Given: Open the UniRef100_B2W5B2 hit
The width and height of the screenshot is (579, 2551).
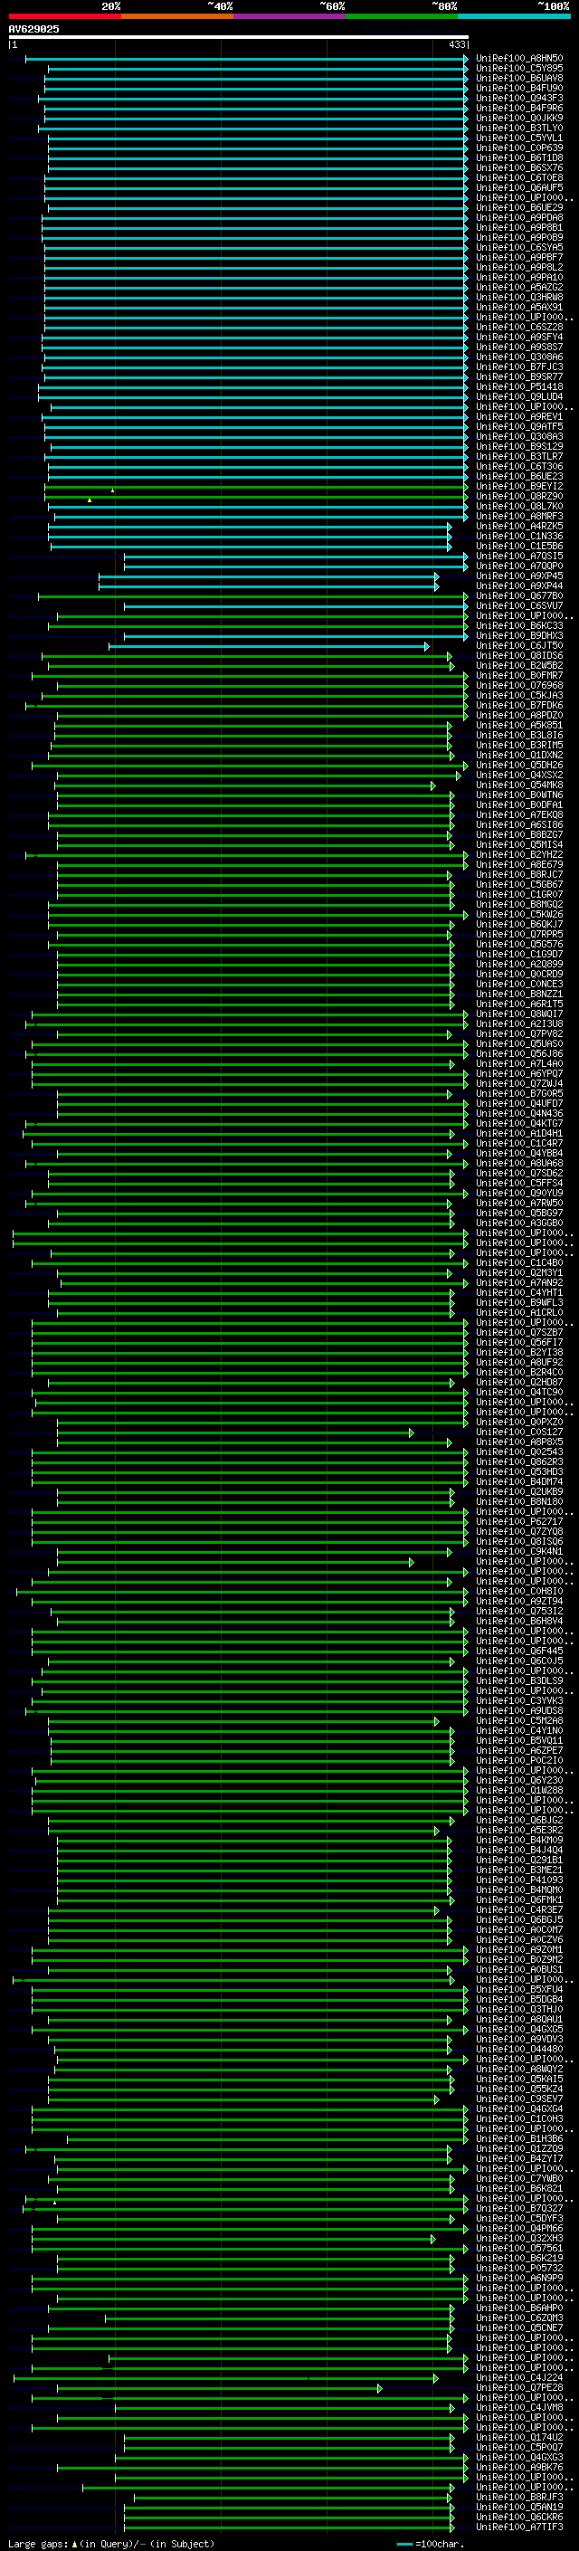Looking at the screenshot, I should 518,665.
